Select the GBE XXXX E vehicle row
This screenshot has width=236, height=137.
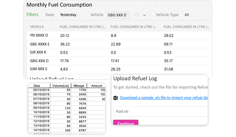[40, 44]
